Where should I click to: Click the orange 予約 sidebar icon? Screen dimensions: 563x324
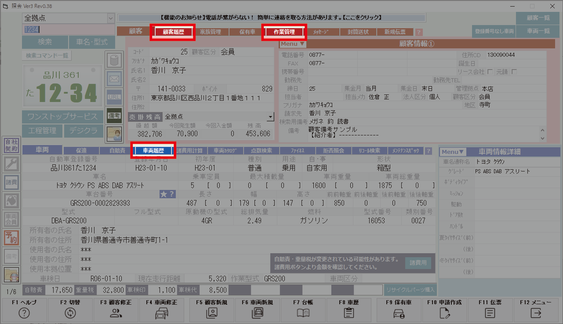point(11,237)
